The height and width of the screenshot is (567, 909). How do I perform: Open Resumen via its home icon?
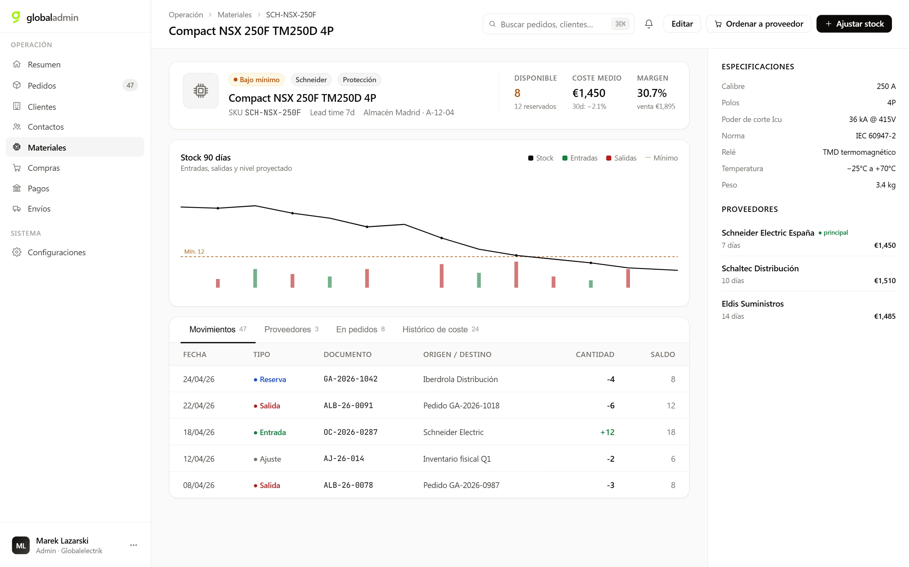16,64
